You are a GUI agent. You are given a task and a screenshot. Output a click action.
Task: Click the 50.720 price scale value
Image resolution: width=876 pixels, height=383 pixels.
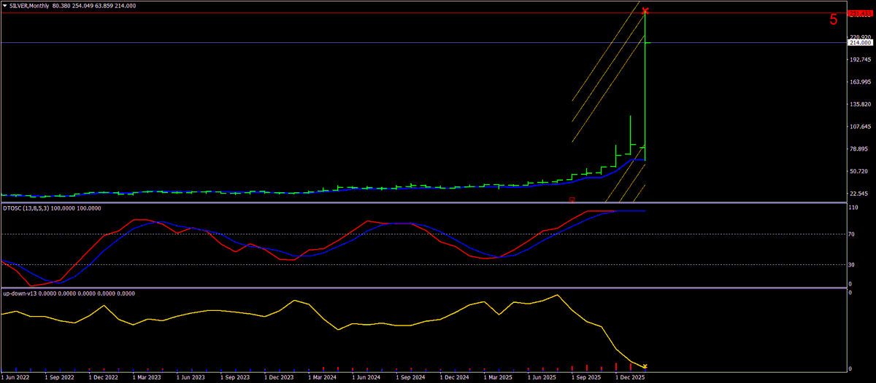pos(861,172)
